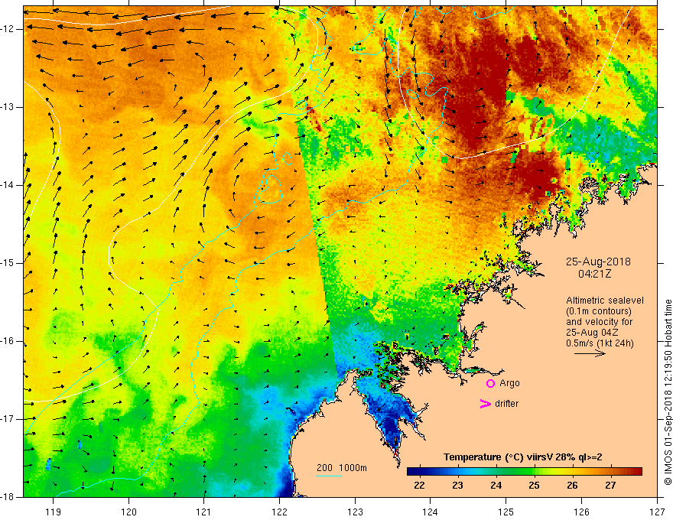The image size is (673, 520).
Task: Click the '-12' latitude axis label
Action: pyautogui.click(x=8, y=29)
